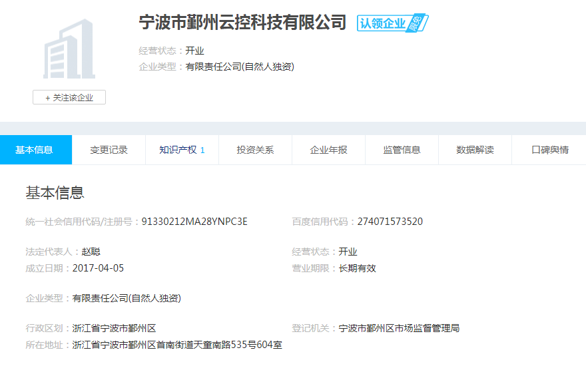Viewport: 586px width, 376px height.
Task: Click the credit code 91330212MA28YNPC3E
Action: click(x=194, y=222)
